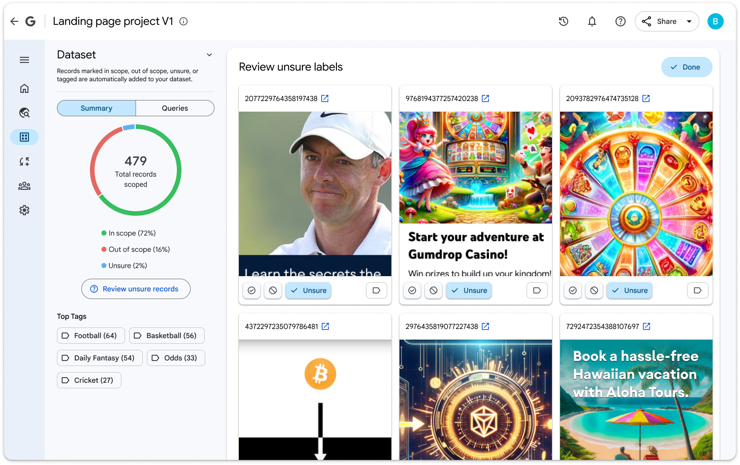Toggle Unsure on Gumdrop Casino record

click(x=469, y=290)
